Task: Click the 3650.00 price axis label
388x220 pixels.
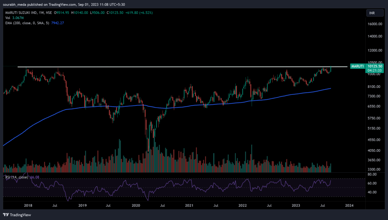Action: [374, 160]
